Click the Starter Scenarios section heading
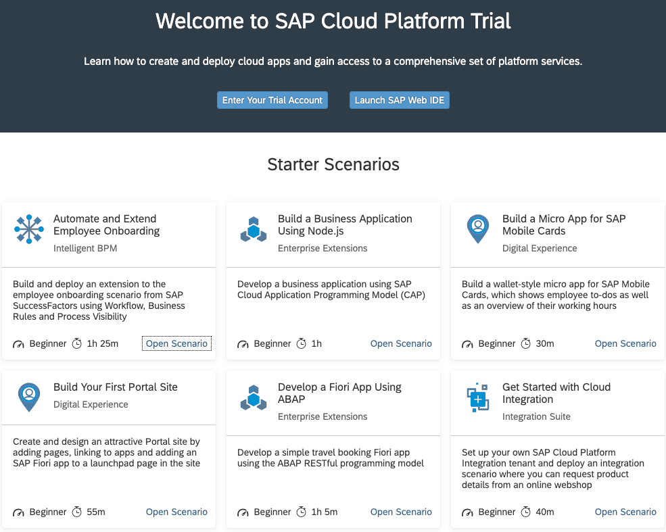 click(333, 164)
